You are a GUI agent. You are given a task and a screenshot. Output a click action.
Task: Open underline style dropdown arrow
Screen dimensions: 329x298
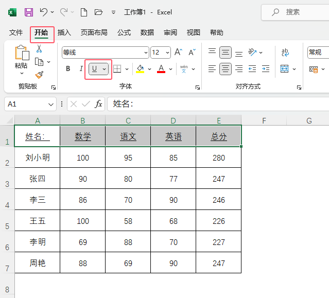point(105,69)
